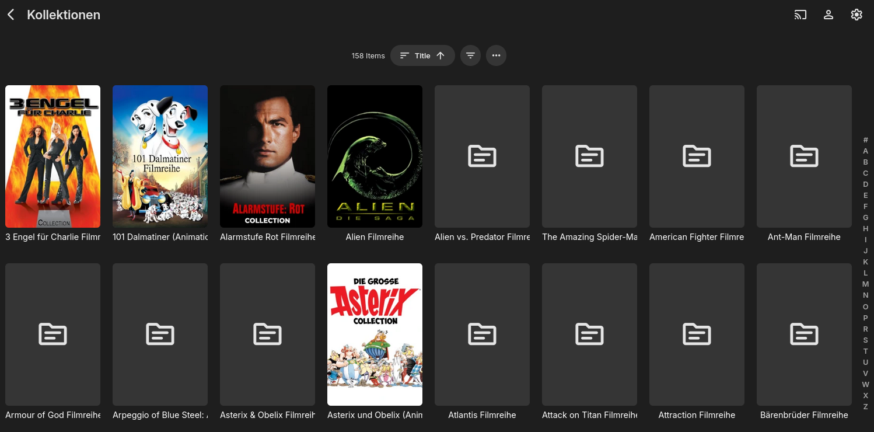Viewport: 874px width, 432px height.
Task: Open the Bärenbrüder Filmreihe title link
Action: point(803,415)
